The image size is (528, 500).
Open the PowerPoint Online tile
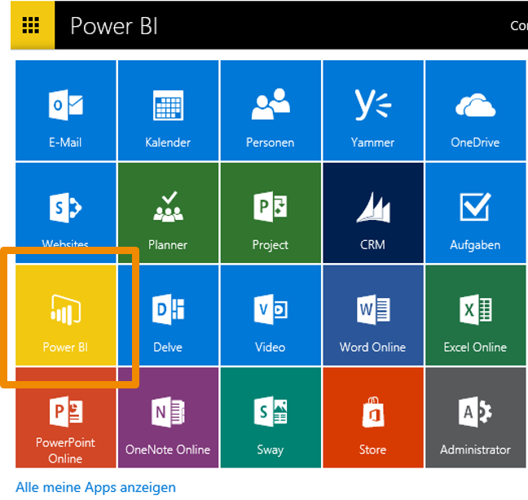66,418
